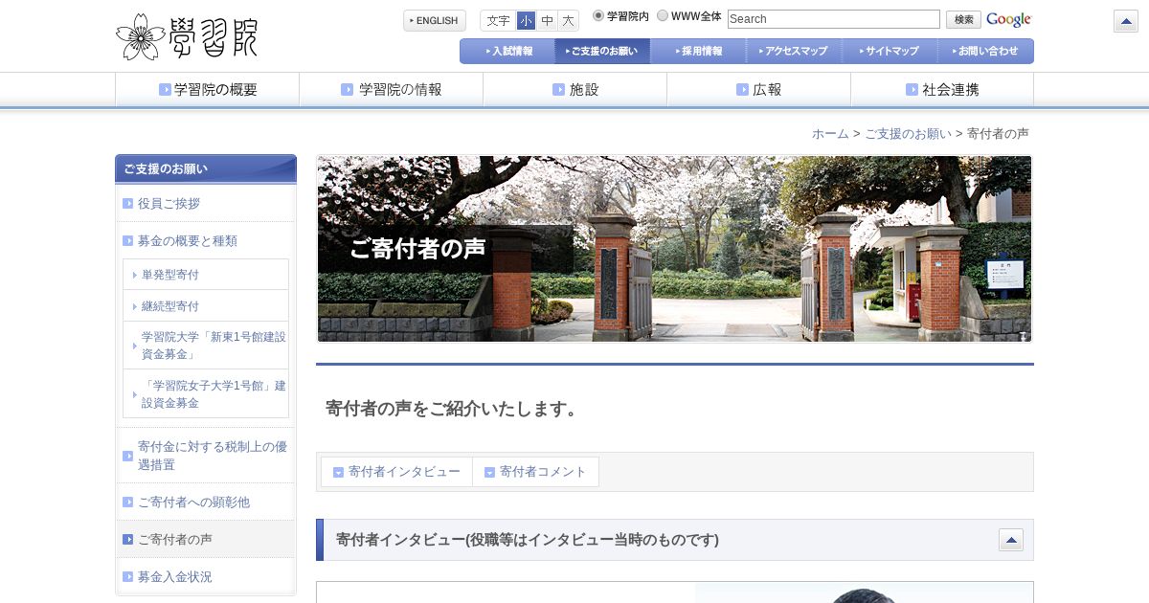
Task: Click bullet icon beside 募金入金状況
Action: click(x=128, y=577)
